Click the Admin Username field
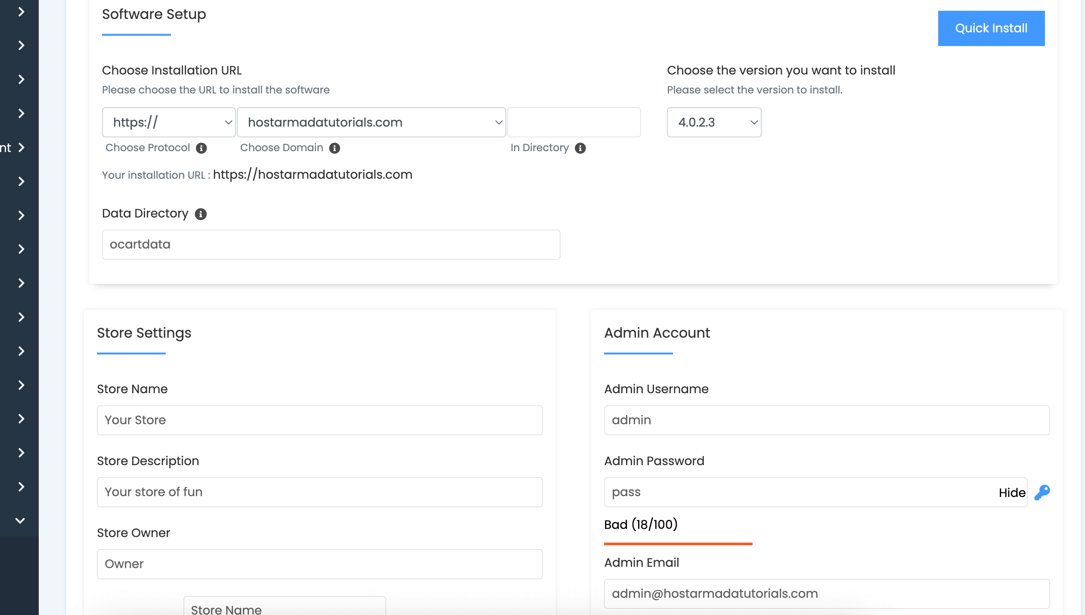This screenshot has height=615, width=1085. [827, 420]
